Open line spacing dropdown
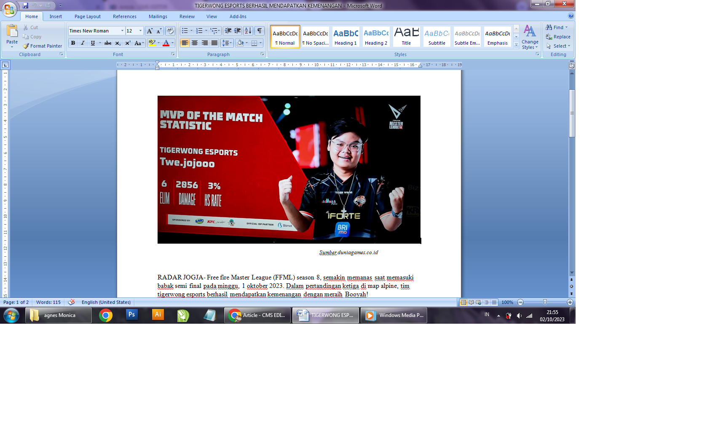This screenshot has height=435, width=707. point(227,43)
